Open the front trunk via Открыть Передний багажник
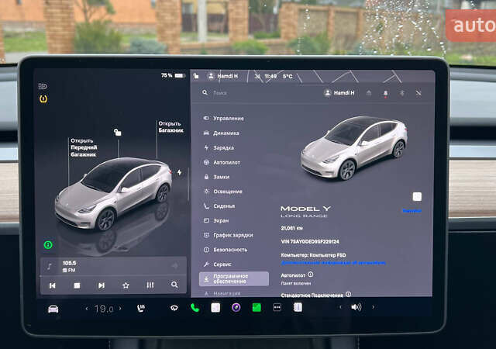The height and width of the screenshot is (349, 496). (x=84, y=147)
